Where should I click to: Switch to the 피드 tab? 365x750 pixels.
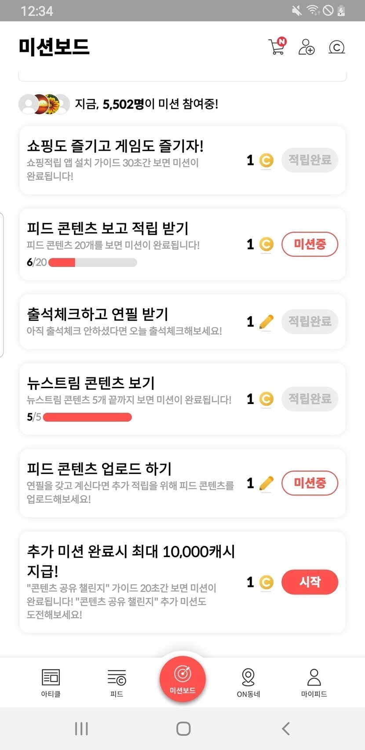(117, 682)
